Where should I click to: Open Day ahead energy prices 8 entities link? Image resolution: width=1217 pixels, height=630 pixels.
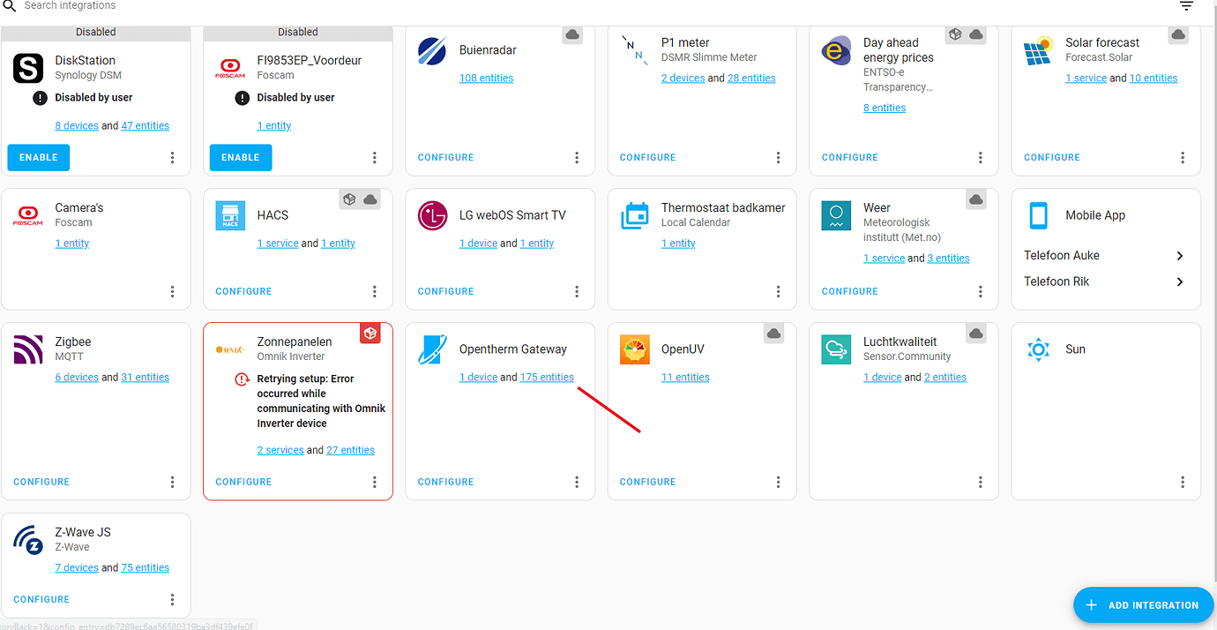click(885, 108)
